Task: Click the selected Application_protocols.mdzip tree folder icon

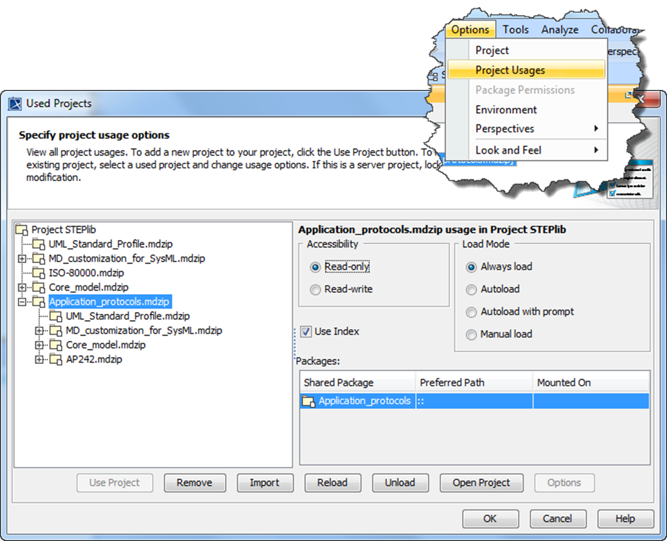Action: pyautogui.click(x=39, y=302)
